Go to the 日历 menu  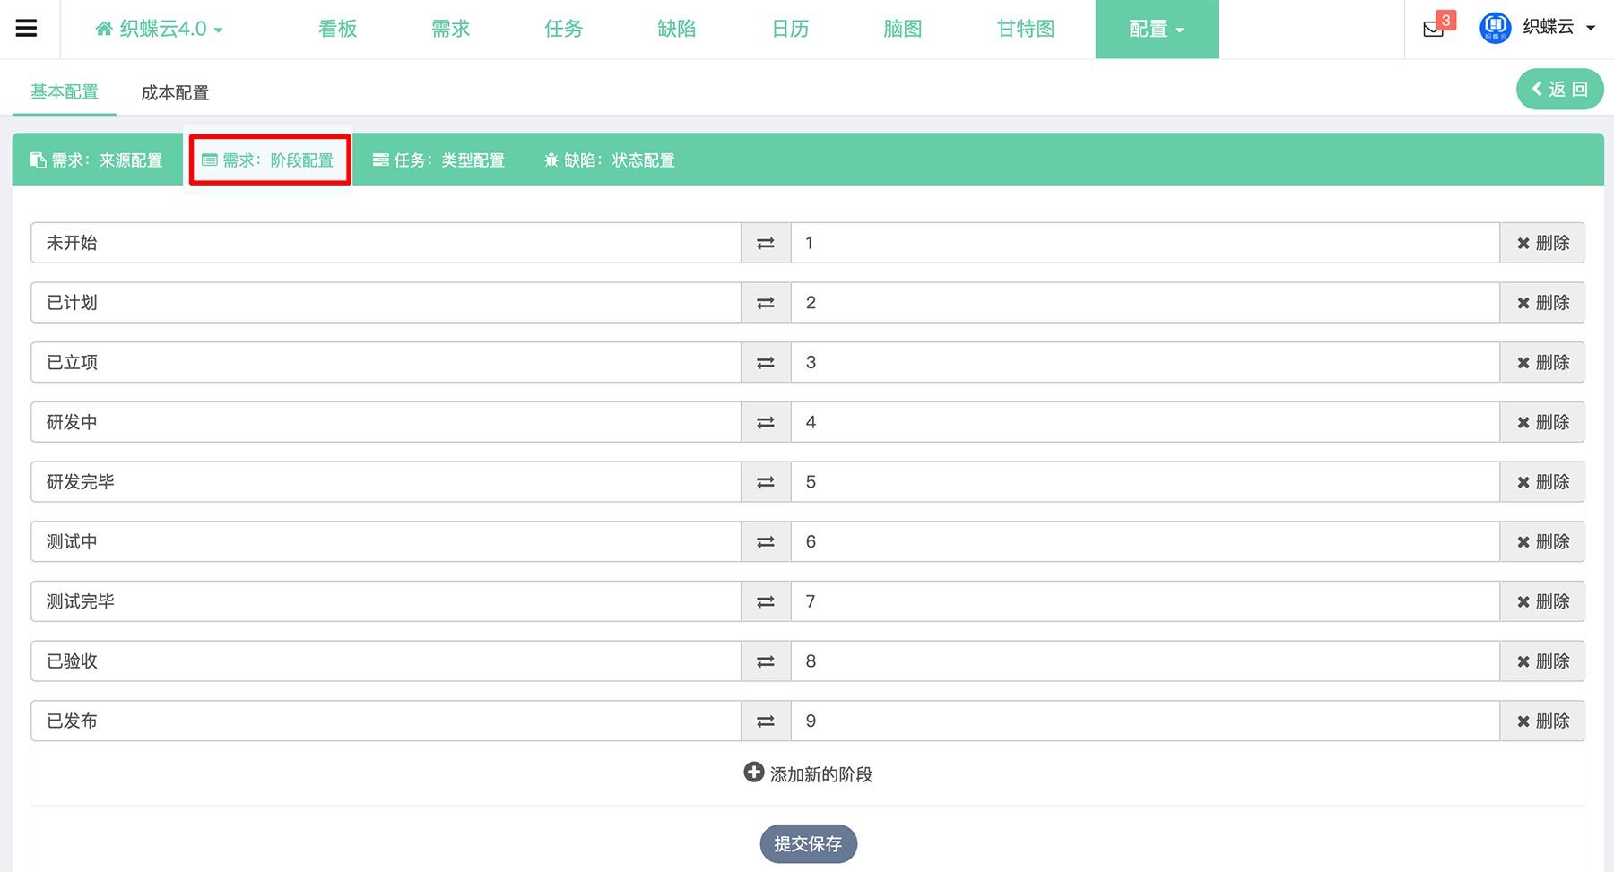790,29
